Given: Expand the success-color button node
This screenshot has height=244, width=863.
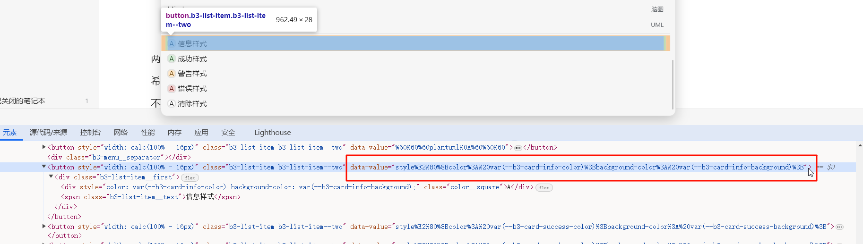Looking at the screenshot, I should pyautogui.click(x=44, y=227).
